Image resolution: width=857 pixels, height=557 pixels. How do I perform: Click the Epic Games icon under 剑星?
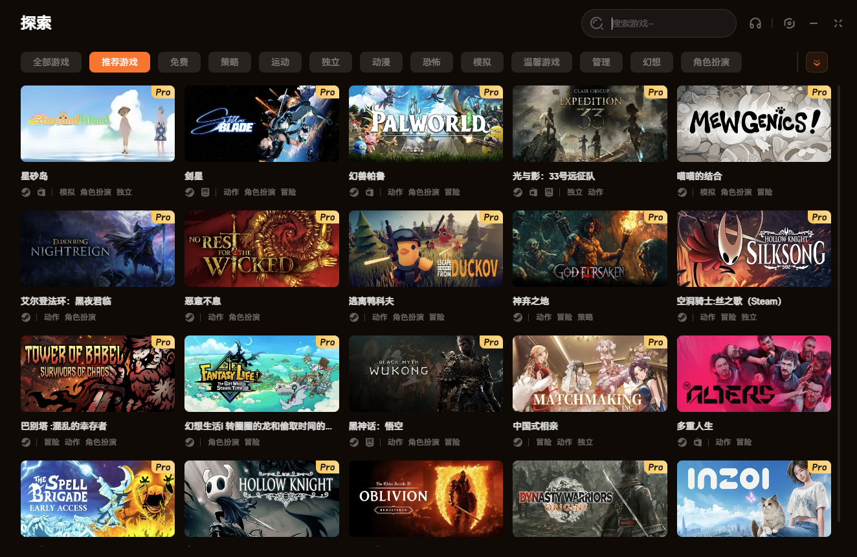tap(205, 192)
